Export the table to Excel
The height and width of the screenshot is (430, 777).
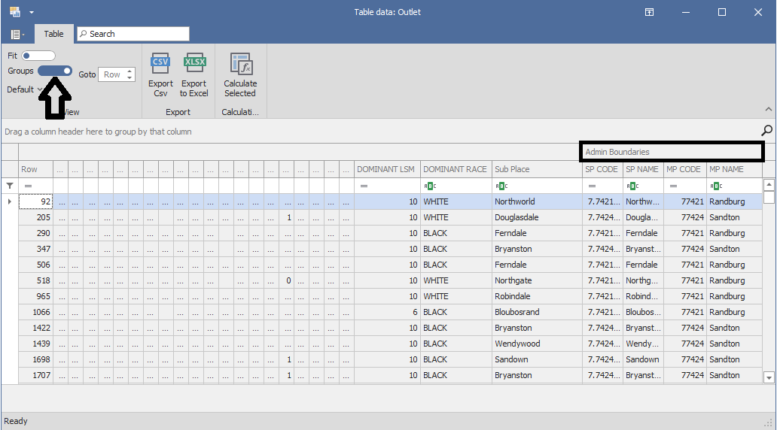(194, 63)
